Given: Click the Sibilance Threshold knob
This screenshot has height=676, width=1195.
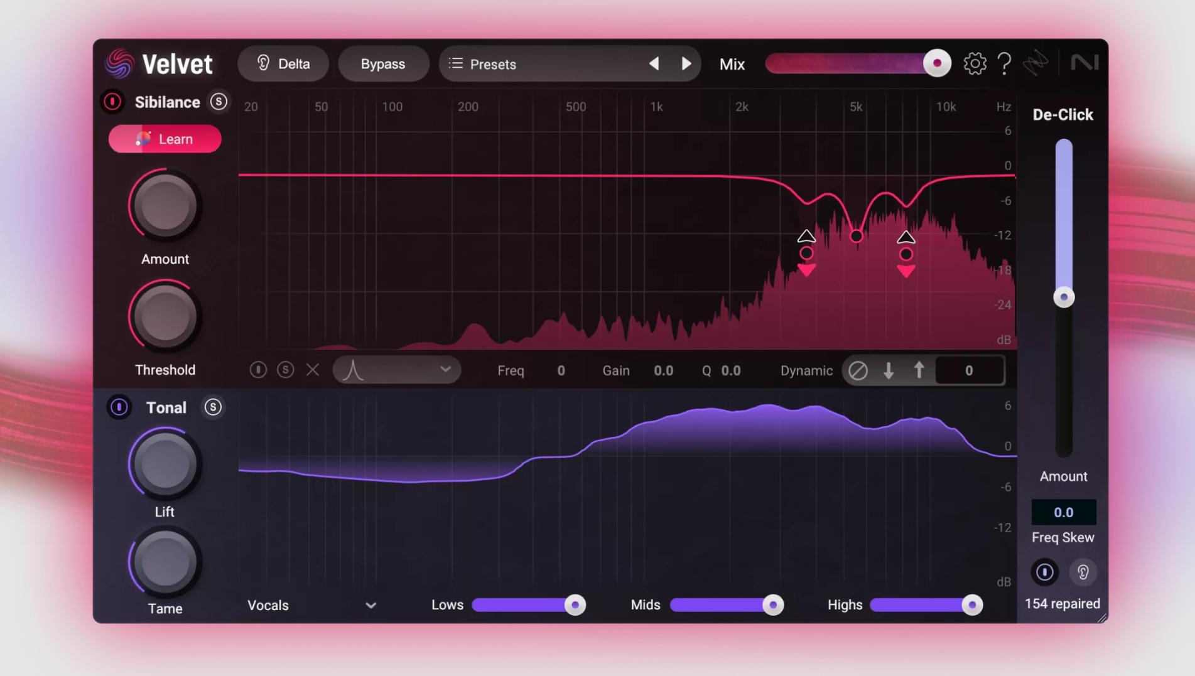Looking at the screenshot, I should (165, 316).
